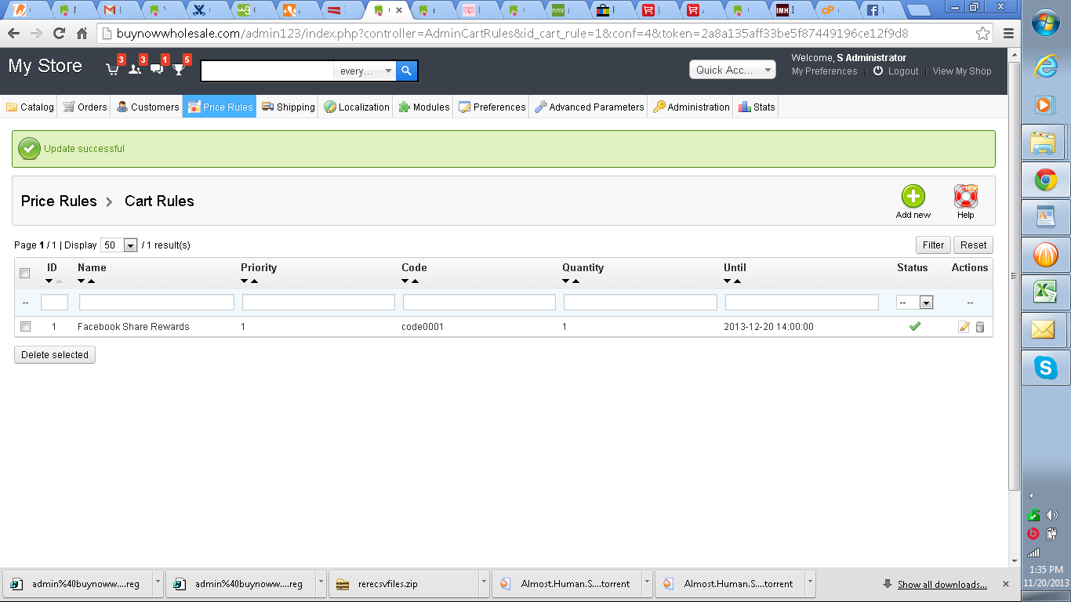Delete Facebook Share Rewards rule trash icon
The width and height of the screenshot is (1071, 602).
979,327
